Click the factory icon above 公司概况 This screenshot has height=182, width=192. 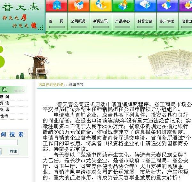click(79, 5)
